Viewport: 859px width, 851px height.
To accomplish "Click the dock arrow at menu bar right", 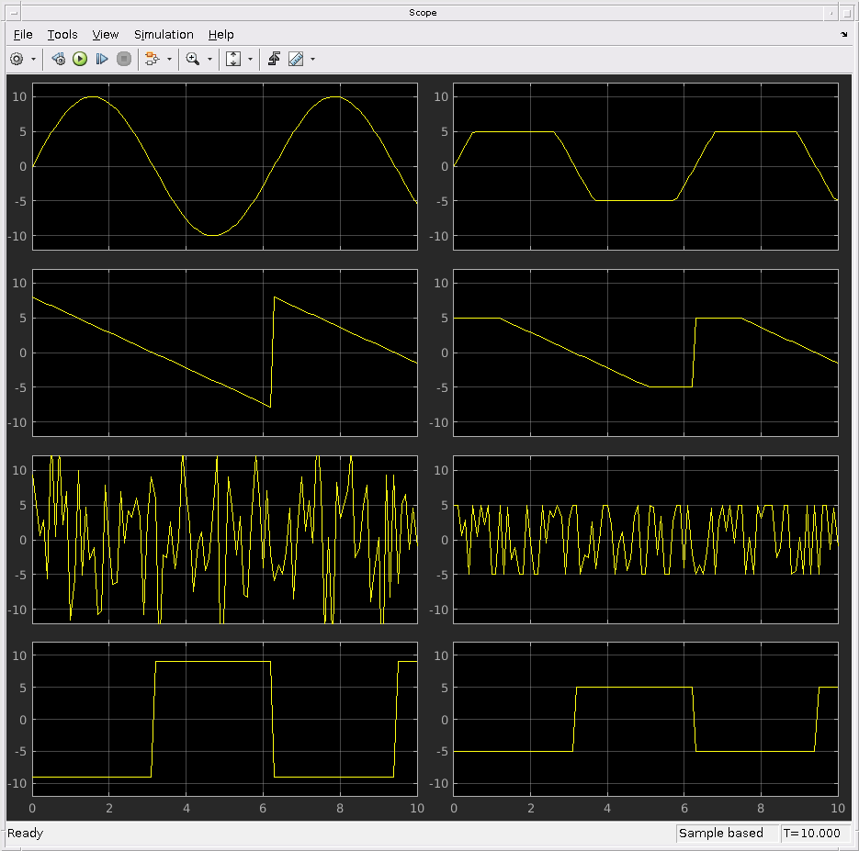I will (844, 35).
